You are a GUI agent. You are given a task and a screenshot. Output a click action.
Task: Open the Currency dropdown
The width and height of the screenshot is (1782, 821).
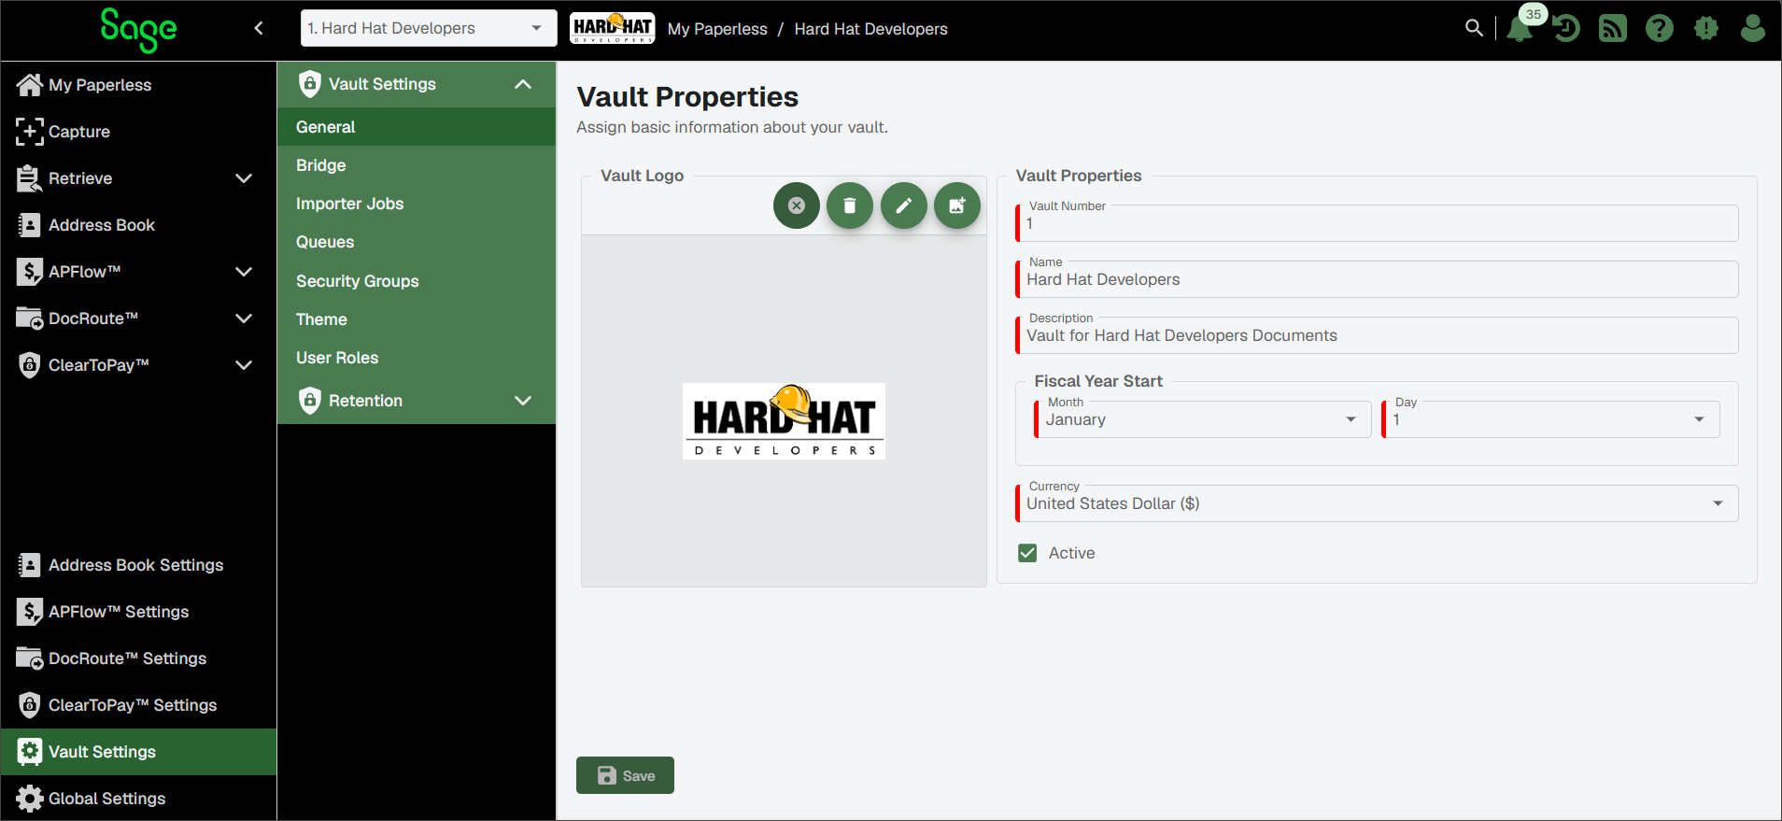[1377, 503]
